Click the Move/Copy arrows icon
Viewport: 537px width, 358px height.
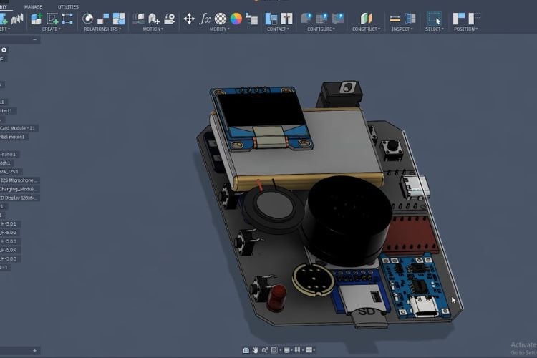click(x=189, y=19)
